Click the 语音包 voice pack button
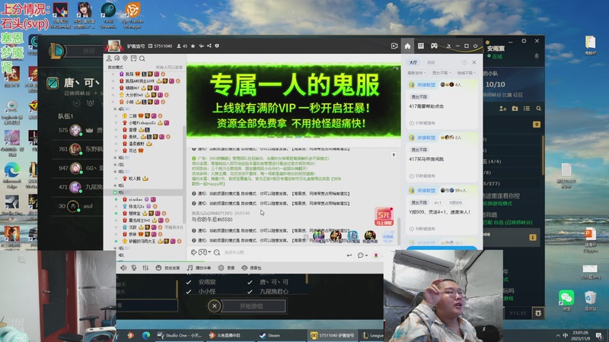 coord(252,268)
